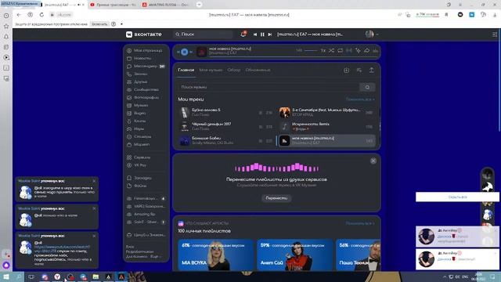Switch to the Обзор tab

point(233,70)
